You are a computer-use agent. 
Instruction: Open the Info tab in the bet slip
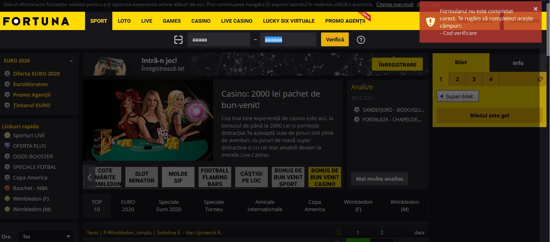(x=518, y=63)
